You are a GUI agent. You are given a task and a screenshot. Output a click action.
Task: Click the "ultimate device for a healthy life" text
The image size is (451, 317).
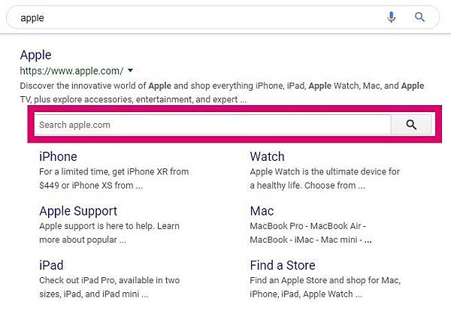pos(325,178)
